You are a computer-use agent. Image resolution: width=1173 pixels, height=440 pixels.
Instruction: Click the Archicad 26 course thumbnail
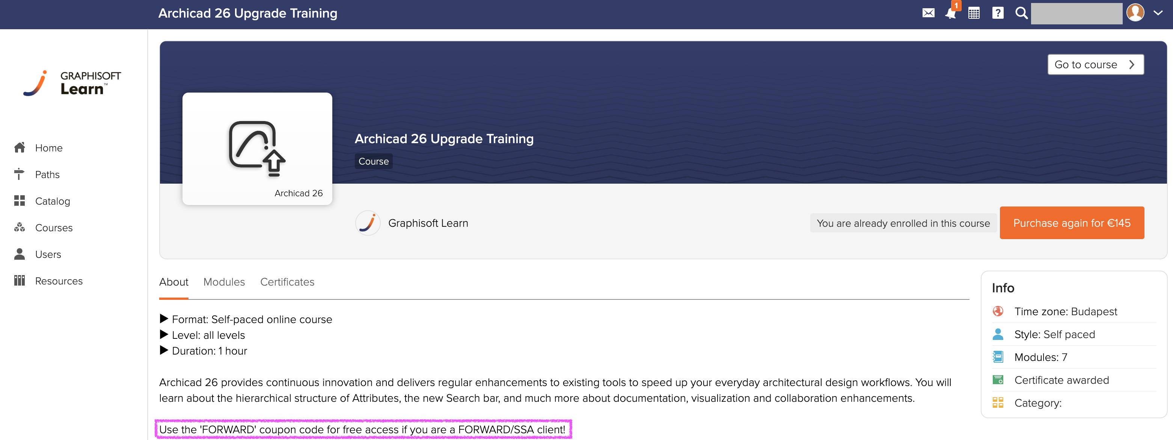point(257,148)
